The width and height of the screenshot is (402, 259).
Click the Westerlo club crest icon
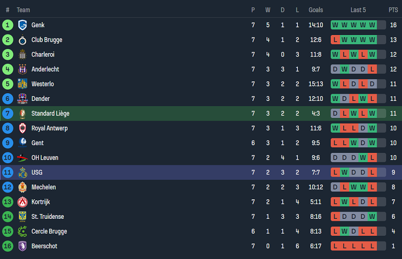click(x=22, y=84)
